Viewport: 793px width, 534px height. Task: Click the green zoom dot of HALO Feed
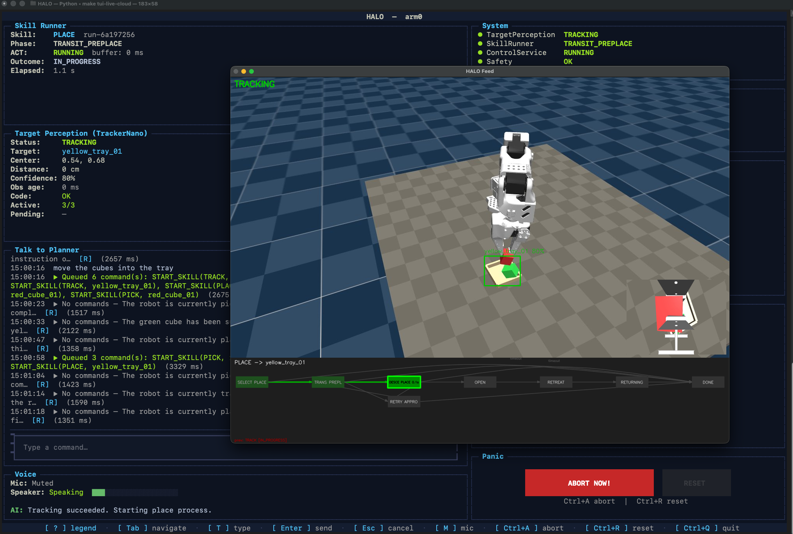(251, 71)
